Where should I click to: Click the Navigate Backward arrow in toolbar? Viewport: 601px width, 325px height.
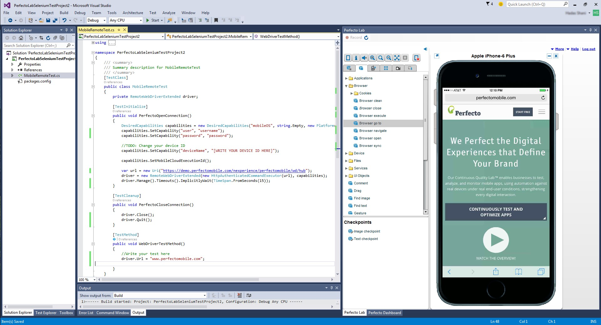(10, 20)
